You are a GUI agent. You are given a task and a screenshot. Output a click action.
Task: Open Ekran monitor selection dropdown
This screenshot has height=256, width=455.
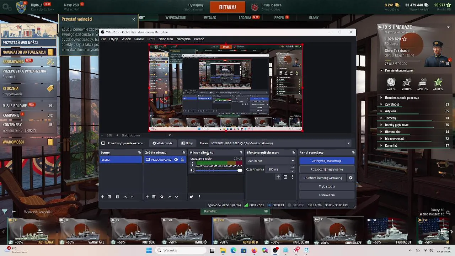(281, 143)
